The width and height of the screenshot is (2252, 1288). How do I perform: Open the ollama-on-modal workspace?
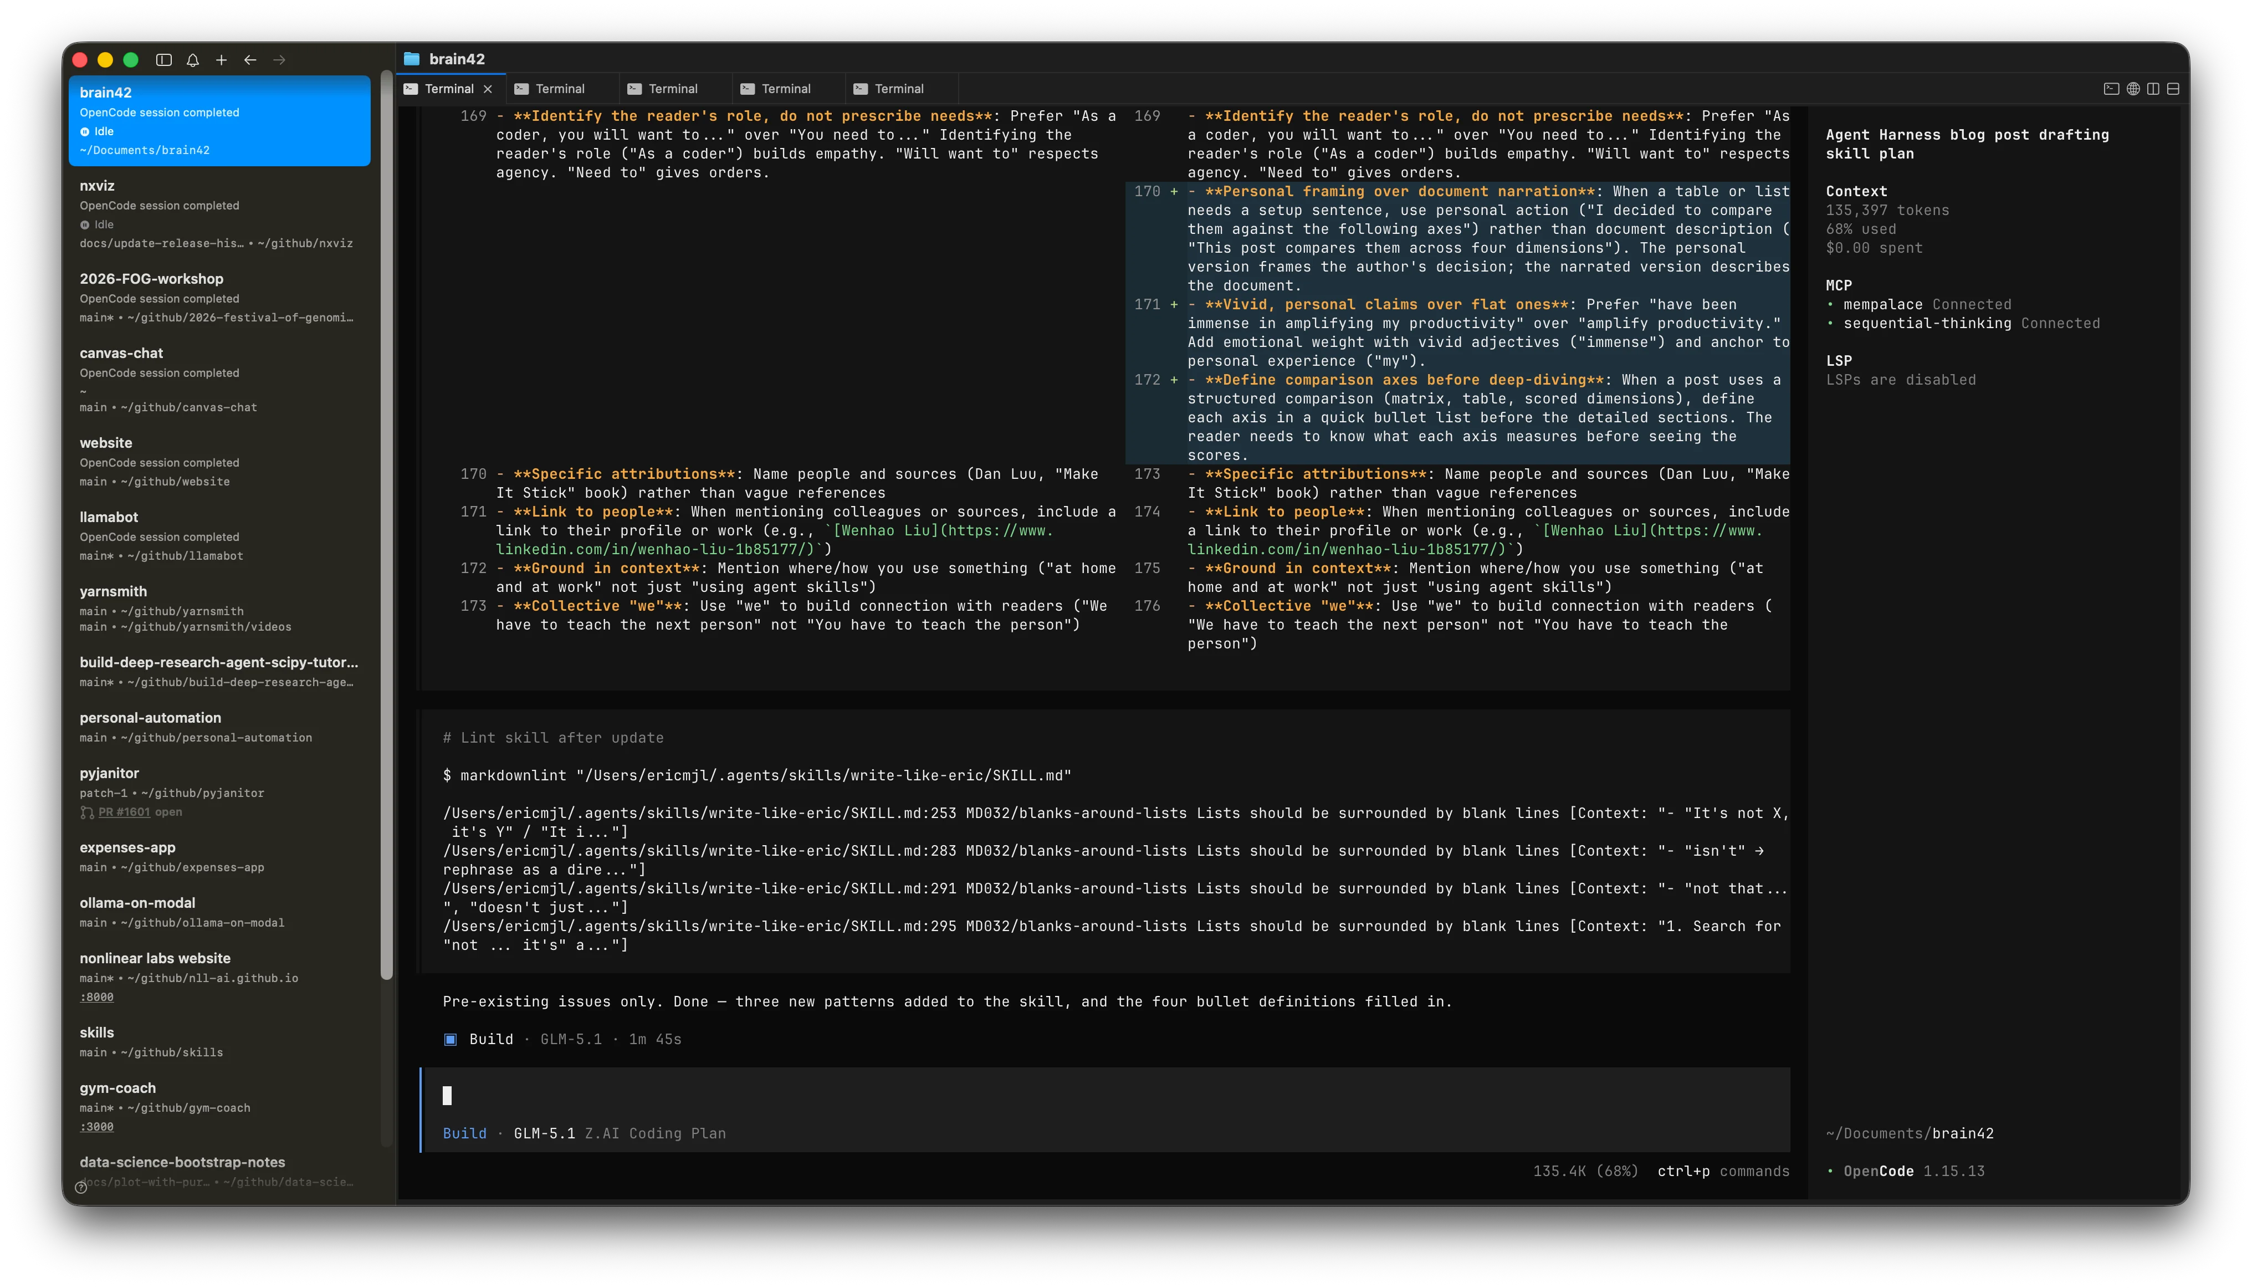pos(219,913)
